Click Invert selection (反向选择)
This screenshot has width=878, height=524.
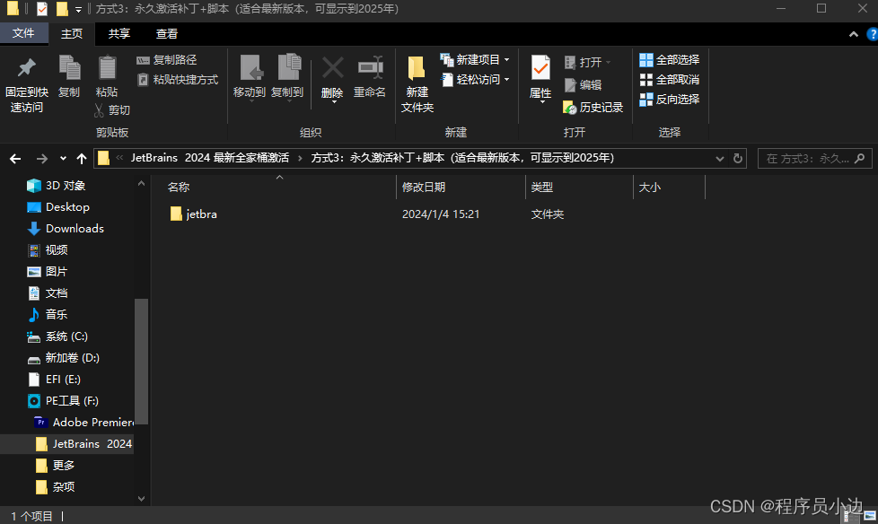coord(670,99)
